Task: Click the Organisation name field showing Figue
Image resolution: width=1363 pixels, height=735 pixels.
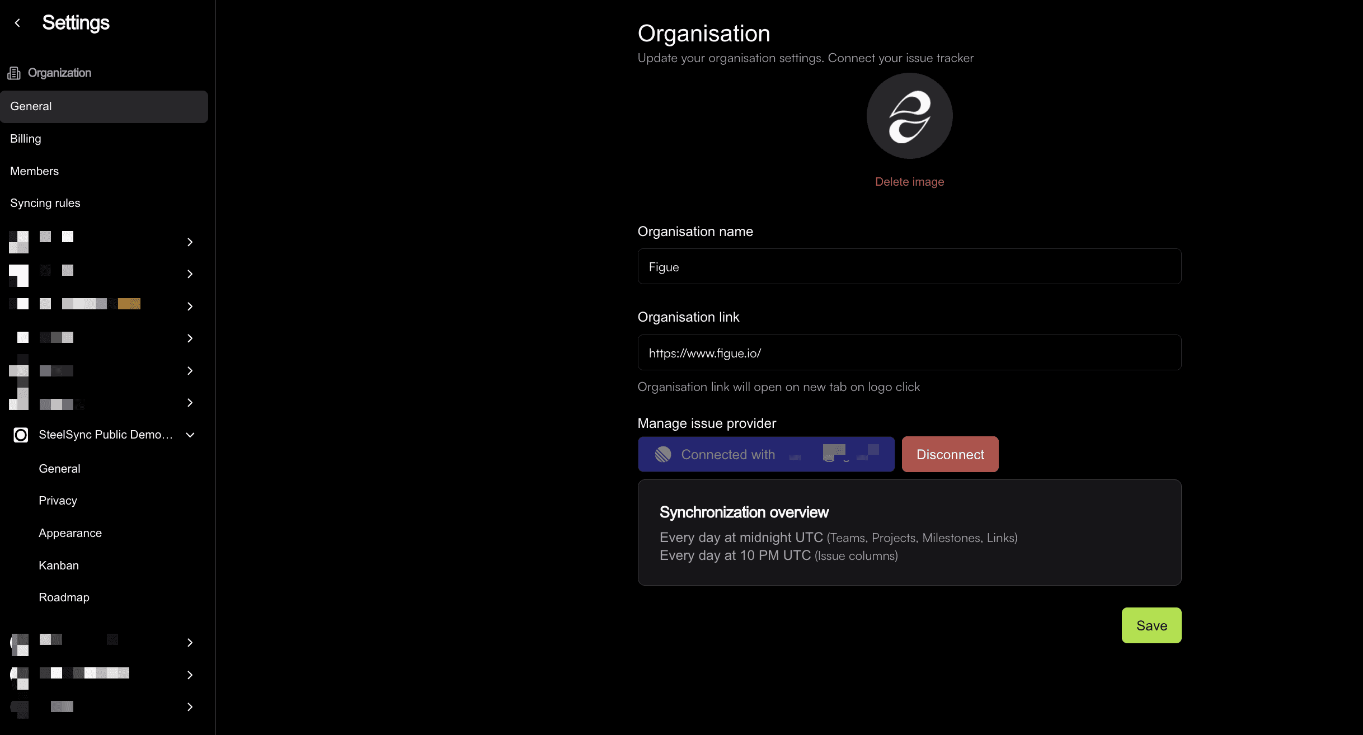Action: point(909,267)
